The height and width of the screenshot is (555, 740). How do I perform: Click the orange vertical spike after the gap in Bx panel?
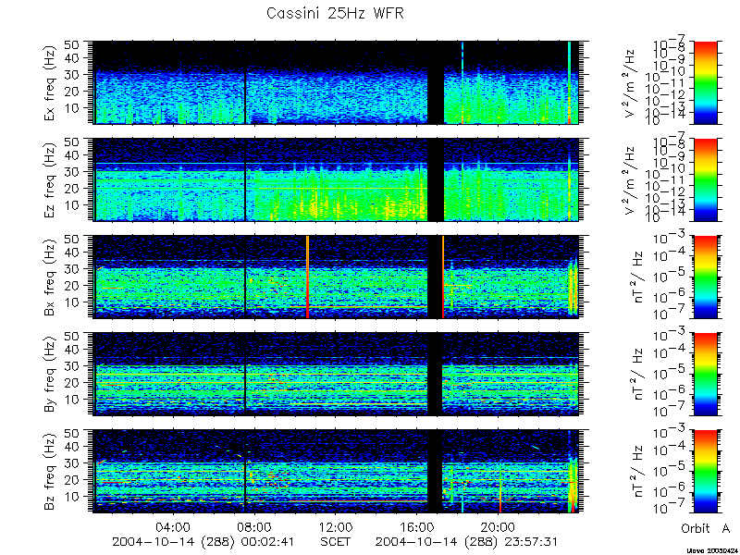point(443,277)
